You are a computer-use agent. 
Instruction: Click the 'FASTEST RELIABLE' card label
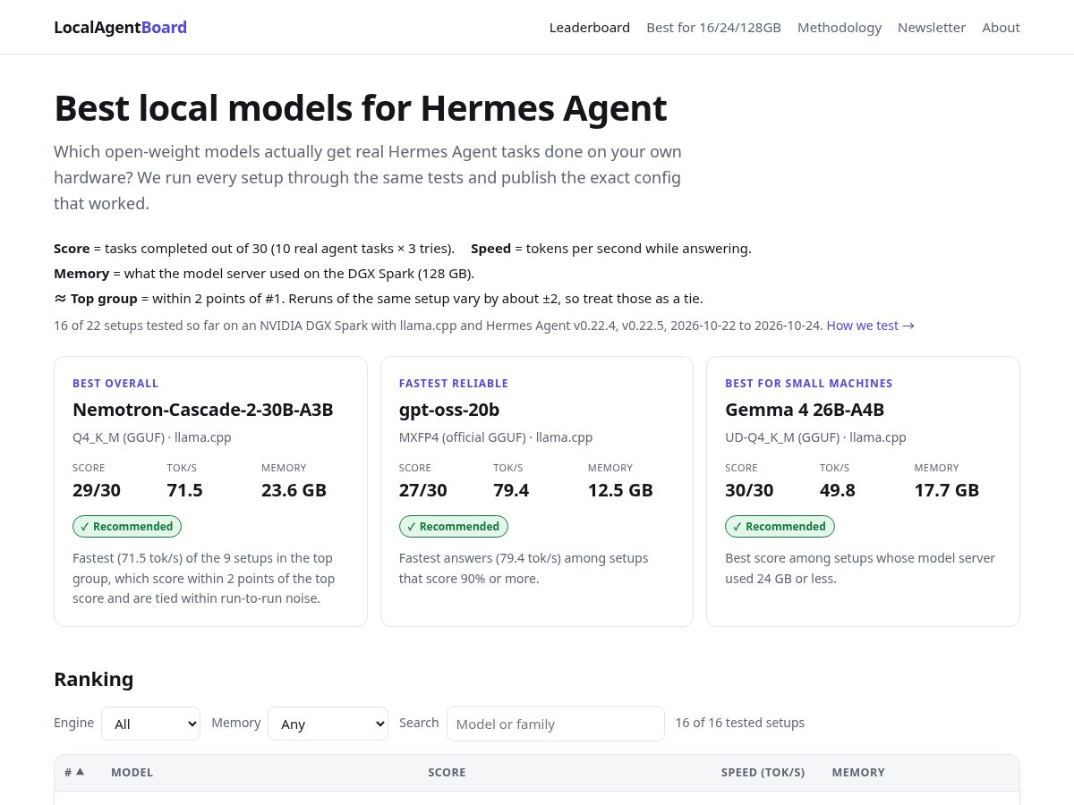click(454, 383)
